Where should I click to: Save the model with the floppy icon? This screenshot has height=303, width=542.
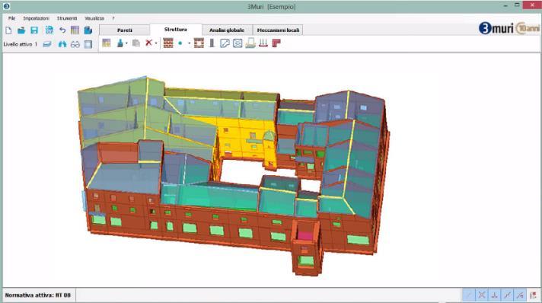tap(34, 30)
